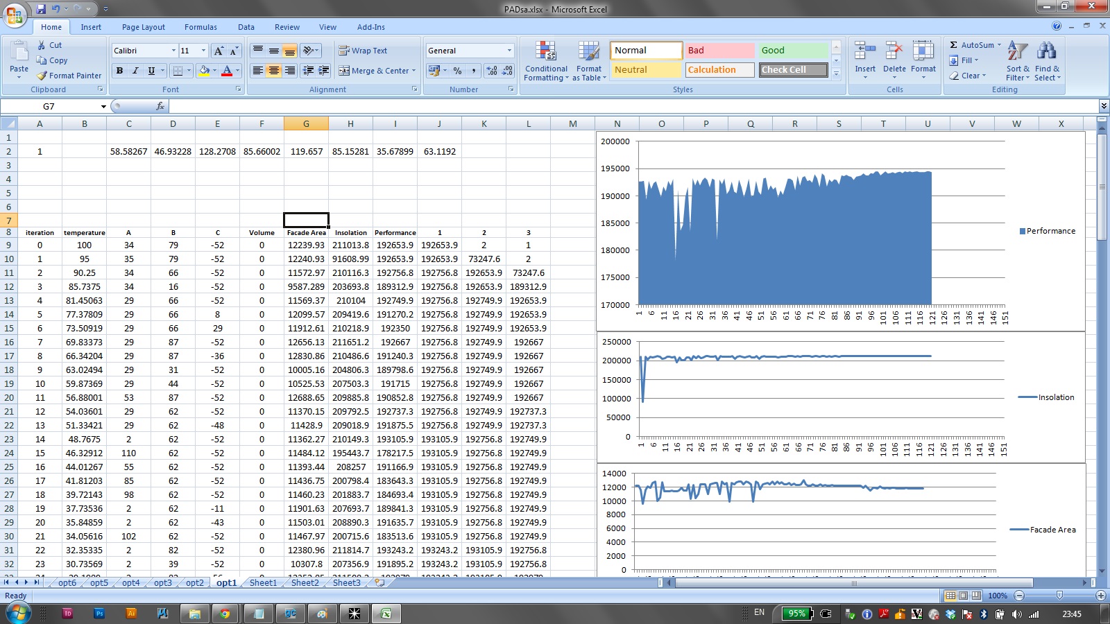Toggle Italic formatting
The image size is (1110, 624).
135,71
